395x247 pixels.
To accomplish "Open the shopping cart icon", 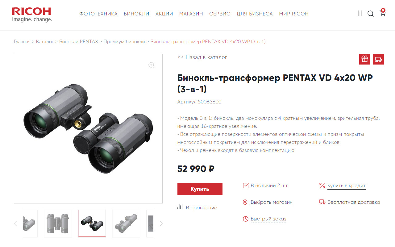I will click(x=383, y=13).
